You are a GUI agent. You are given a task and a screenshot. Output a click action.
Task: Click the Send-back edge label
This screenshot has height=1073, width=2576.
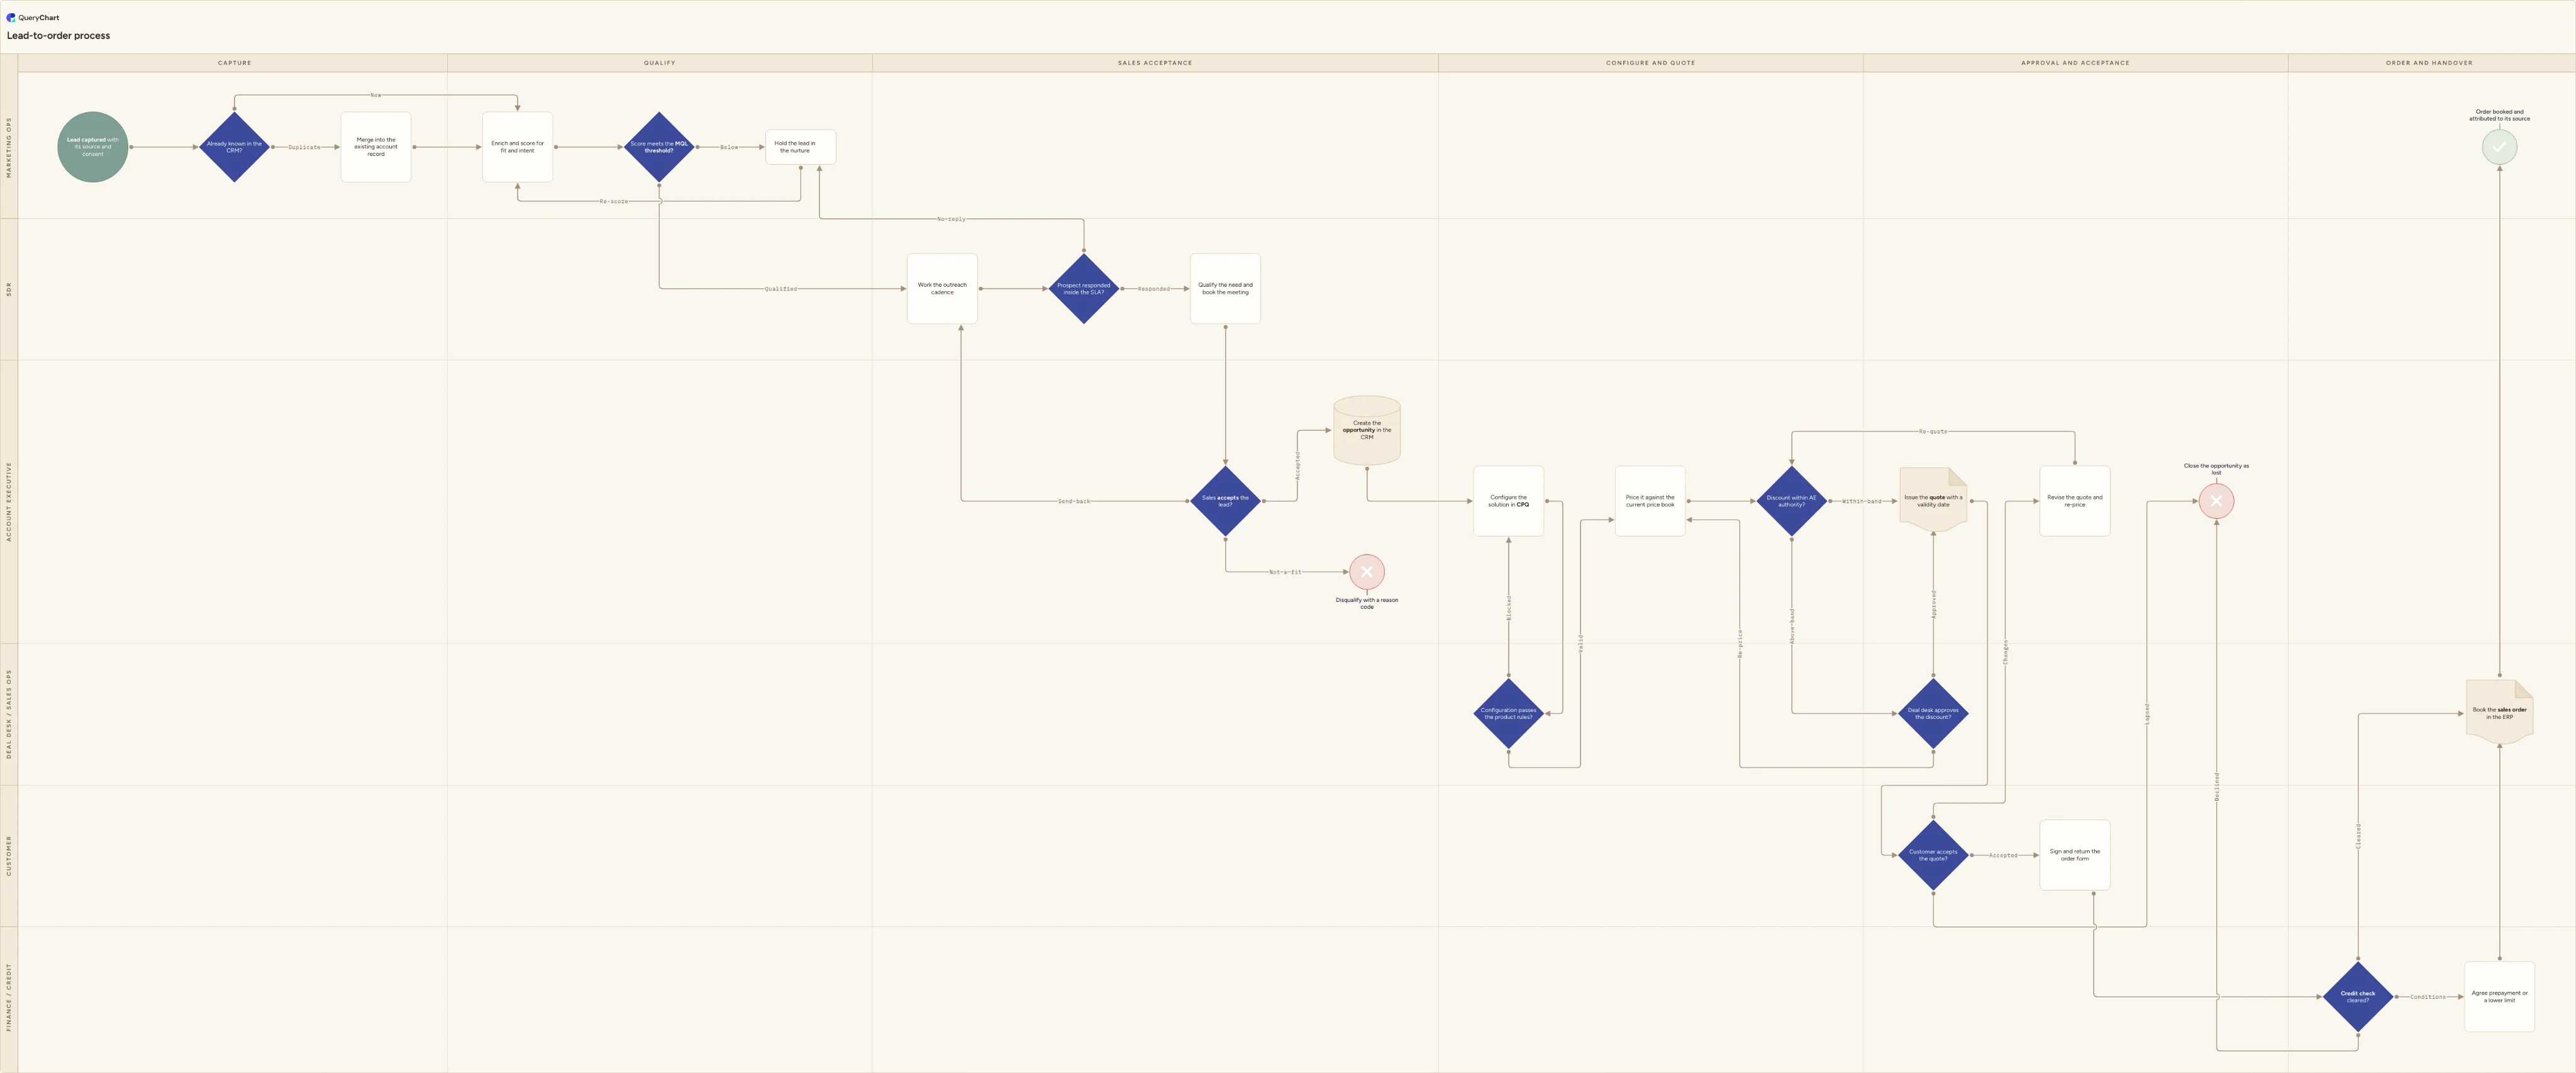1074,501
